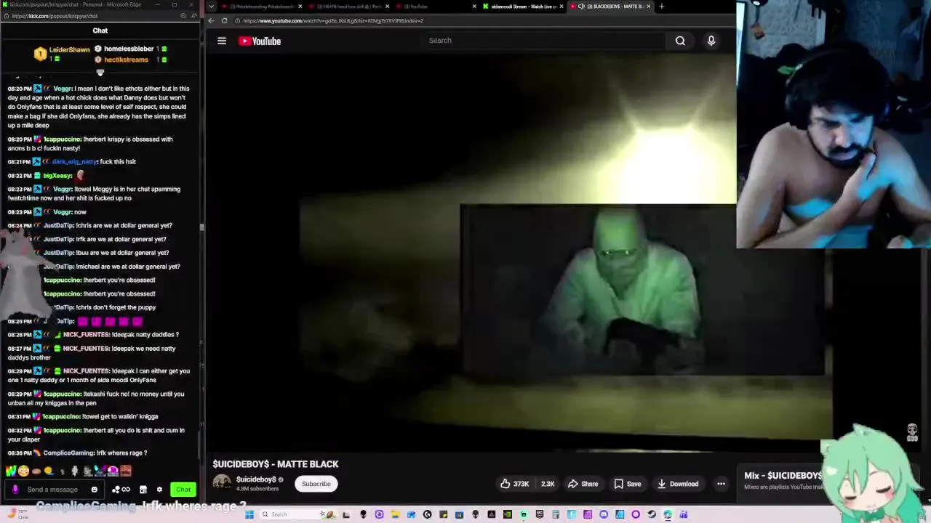Click the YouTube search magnifier button
The width and height of the screenshot is (931, 523).
click(x=680, y=41)
